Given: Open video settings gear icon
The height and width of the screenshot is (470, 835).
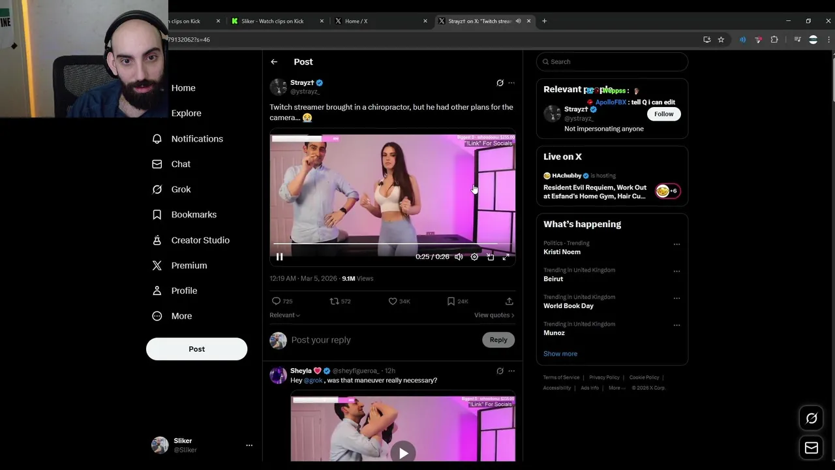Looking at the screenshot, I should [x=474, y=257].
